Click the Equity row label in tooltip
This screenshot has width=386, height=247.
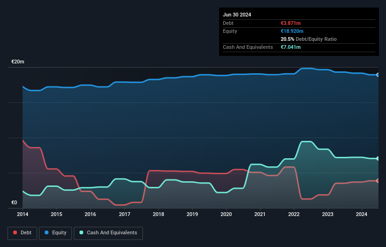pos(230,31)
